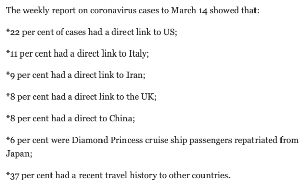
Task: Click the number "22" in the US line
Action: (15, 32)
